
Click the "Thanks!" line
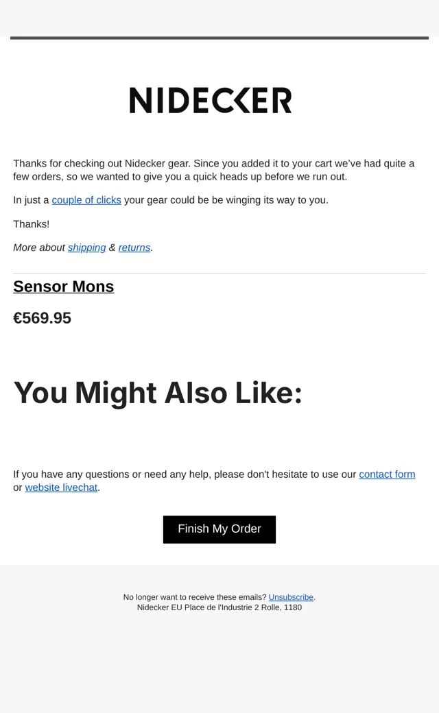pos(32,224)
